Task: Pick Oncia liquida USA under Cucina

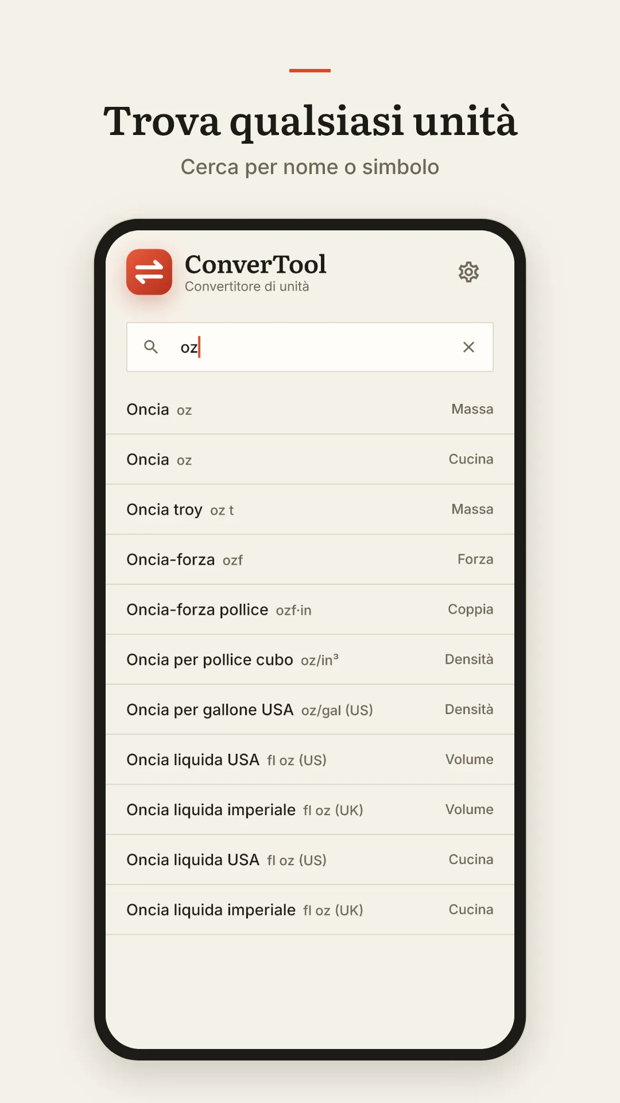Action: tap(310, 859)
